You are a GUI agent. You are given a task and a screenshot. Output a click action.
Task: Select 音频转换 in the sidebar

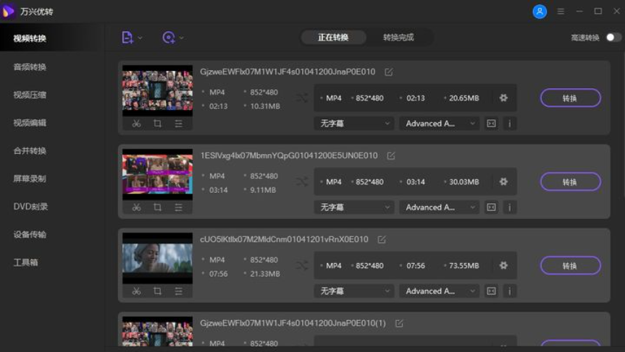tap(30, 66)
